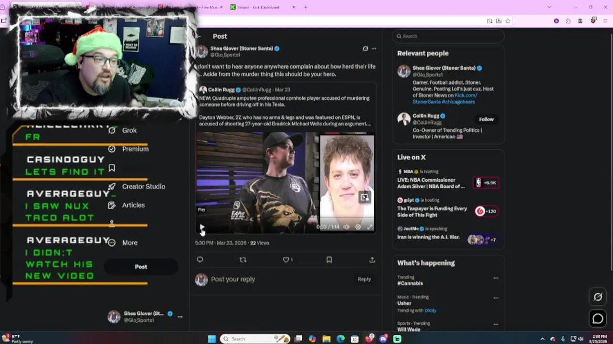This screenshot has height=344, width=613.
Task: Open post options three-dot menu
Action: [374, 48]
